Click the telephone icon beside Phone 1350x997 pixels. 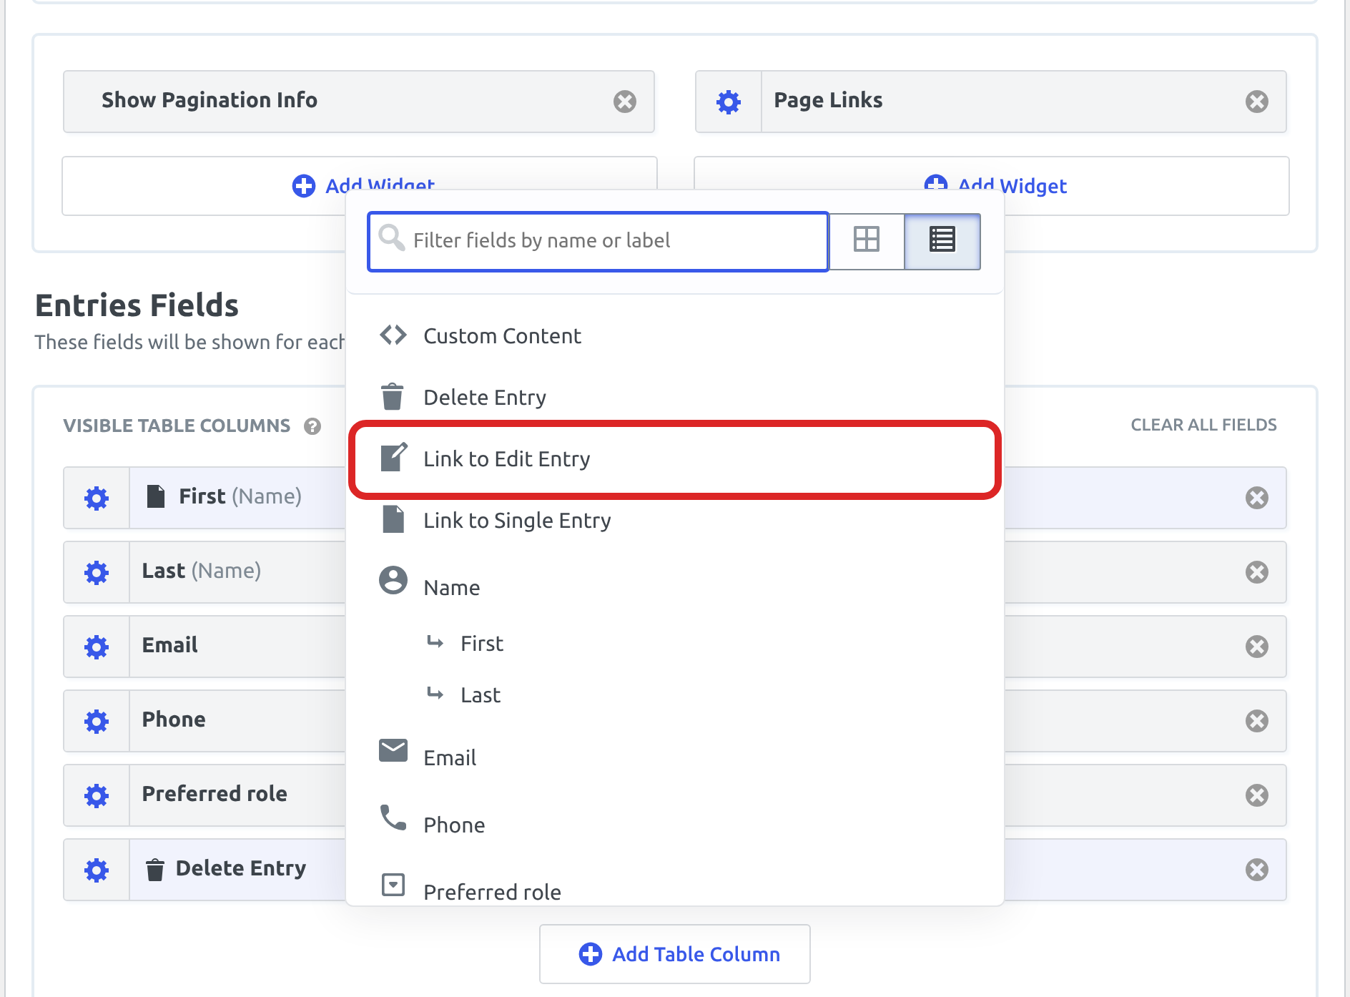pyautogui.click(x=393, y=817)
